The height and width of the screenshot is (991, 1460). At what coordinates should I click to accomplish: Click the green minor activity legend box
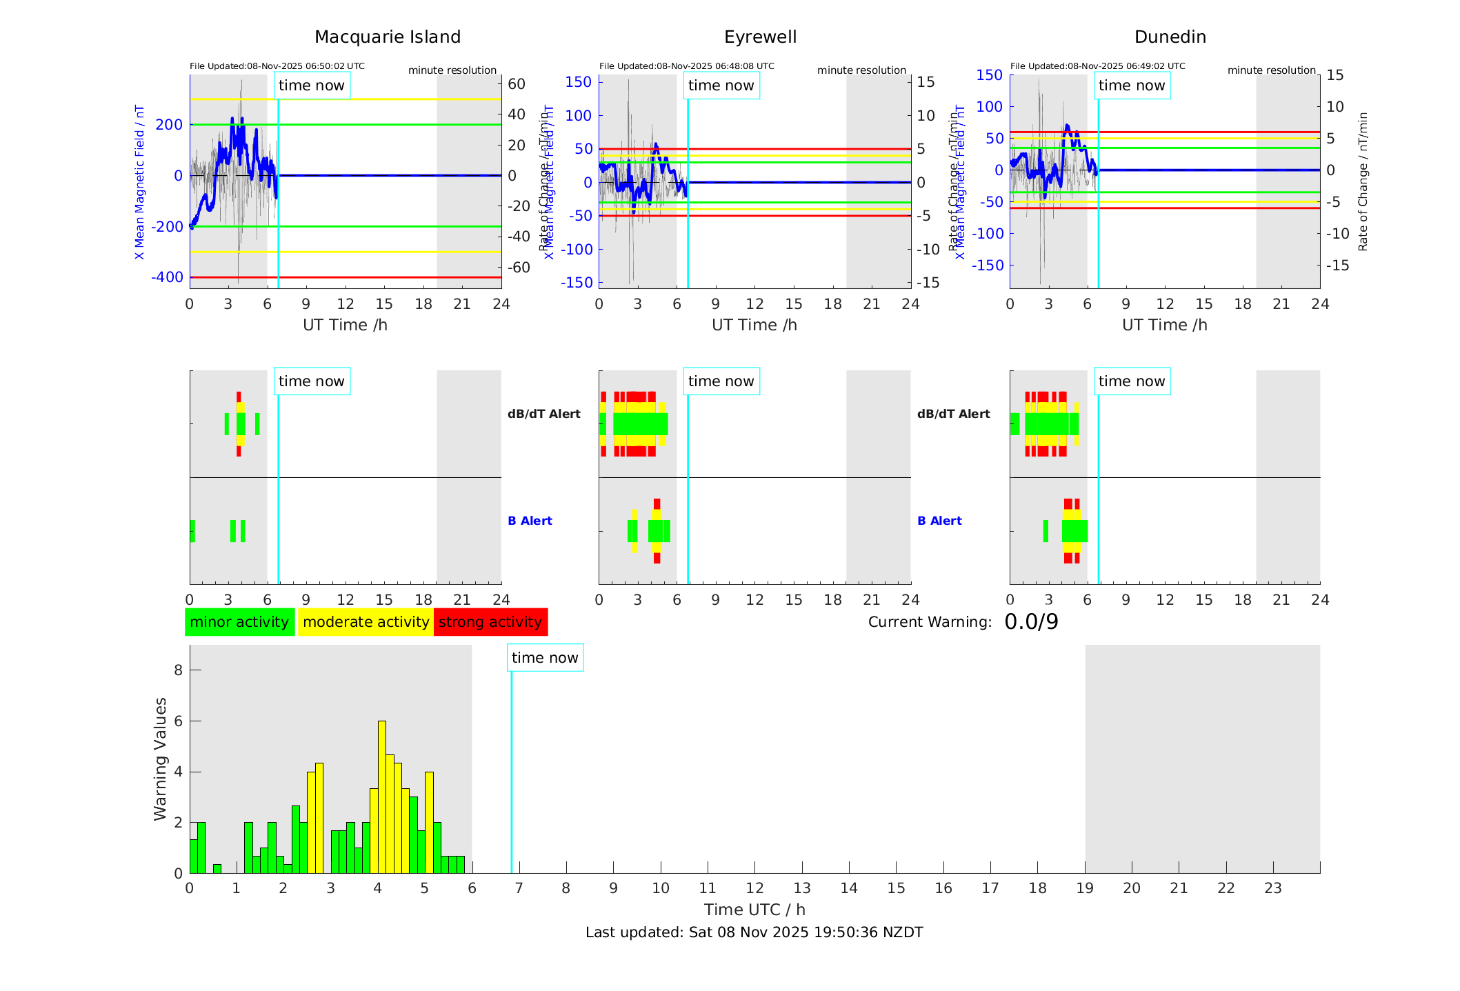239,622
